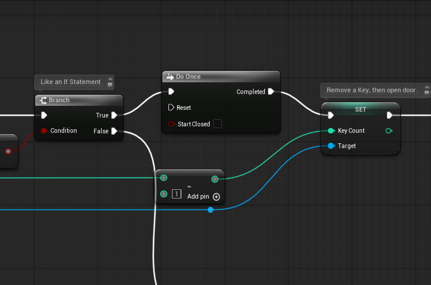Click the subtract node value field showing 1
The height and width of the screenshot is (285, 431).
tap(177, 194)
